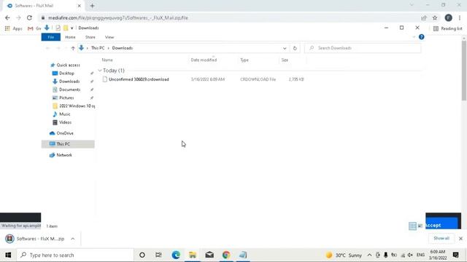The height and width of the screenshot is (262, 467).
Task: Open Chrome three-dot menu
Action: coord(460,17)
